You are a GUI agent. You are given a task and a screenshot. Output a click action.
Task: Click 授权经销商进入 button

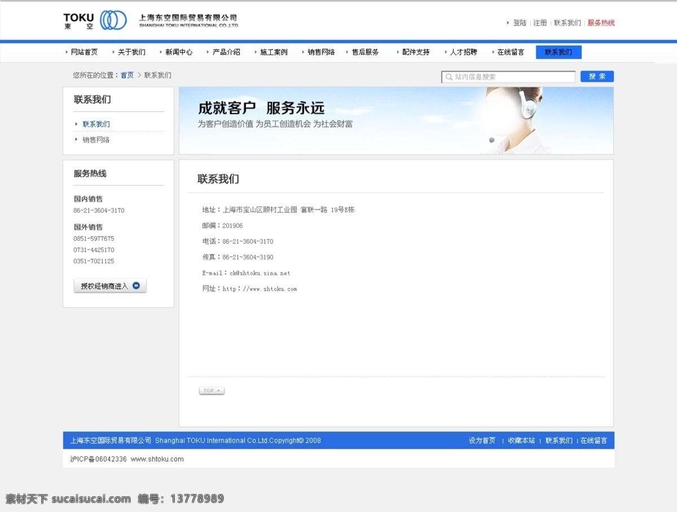(x=110, y=286)
